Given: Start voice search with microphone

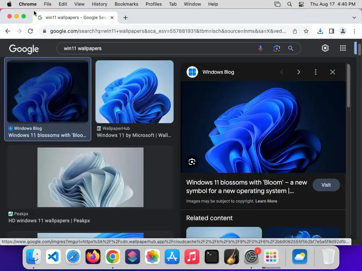Looking at the screenshot, I should coord(261,48).
